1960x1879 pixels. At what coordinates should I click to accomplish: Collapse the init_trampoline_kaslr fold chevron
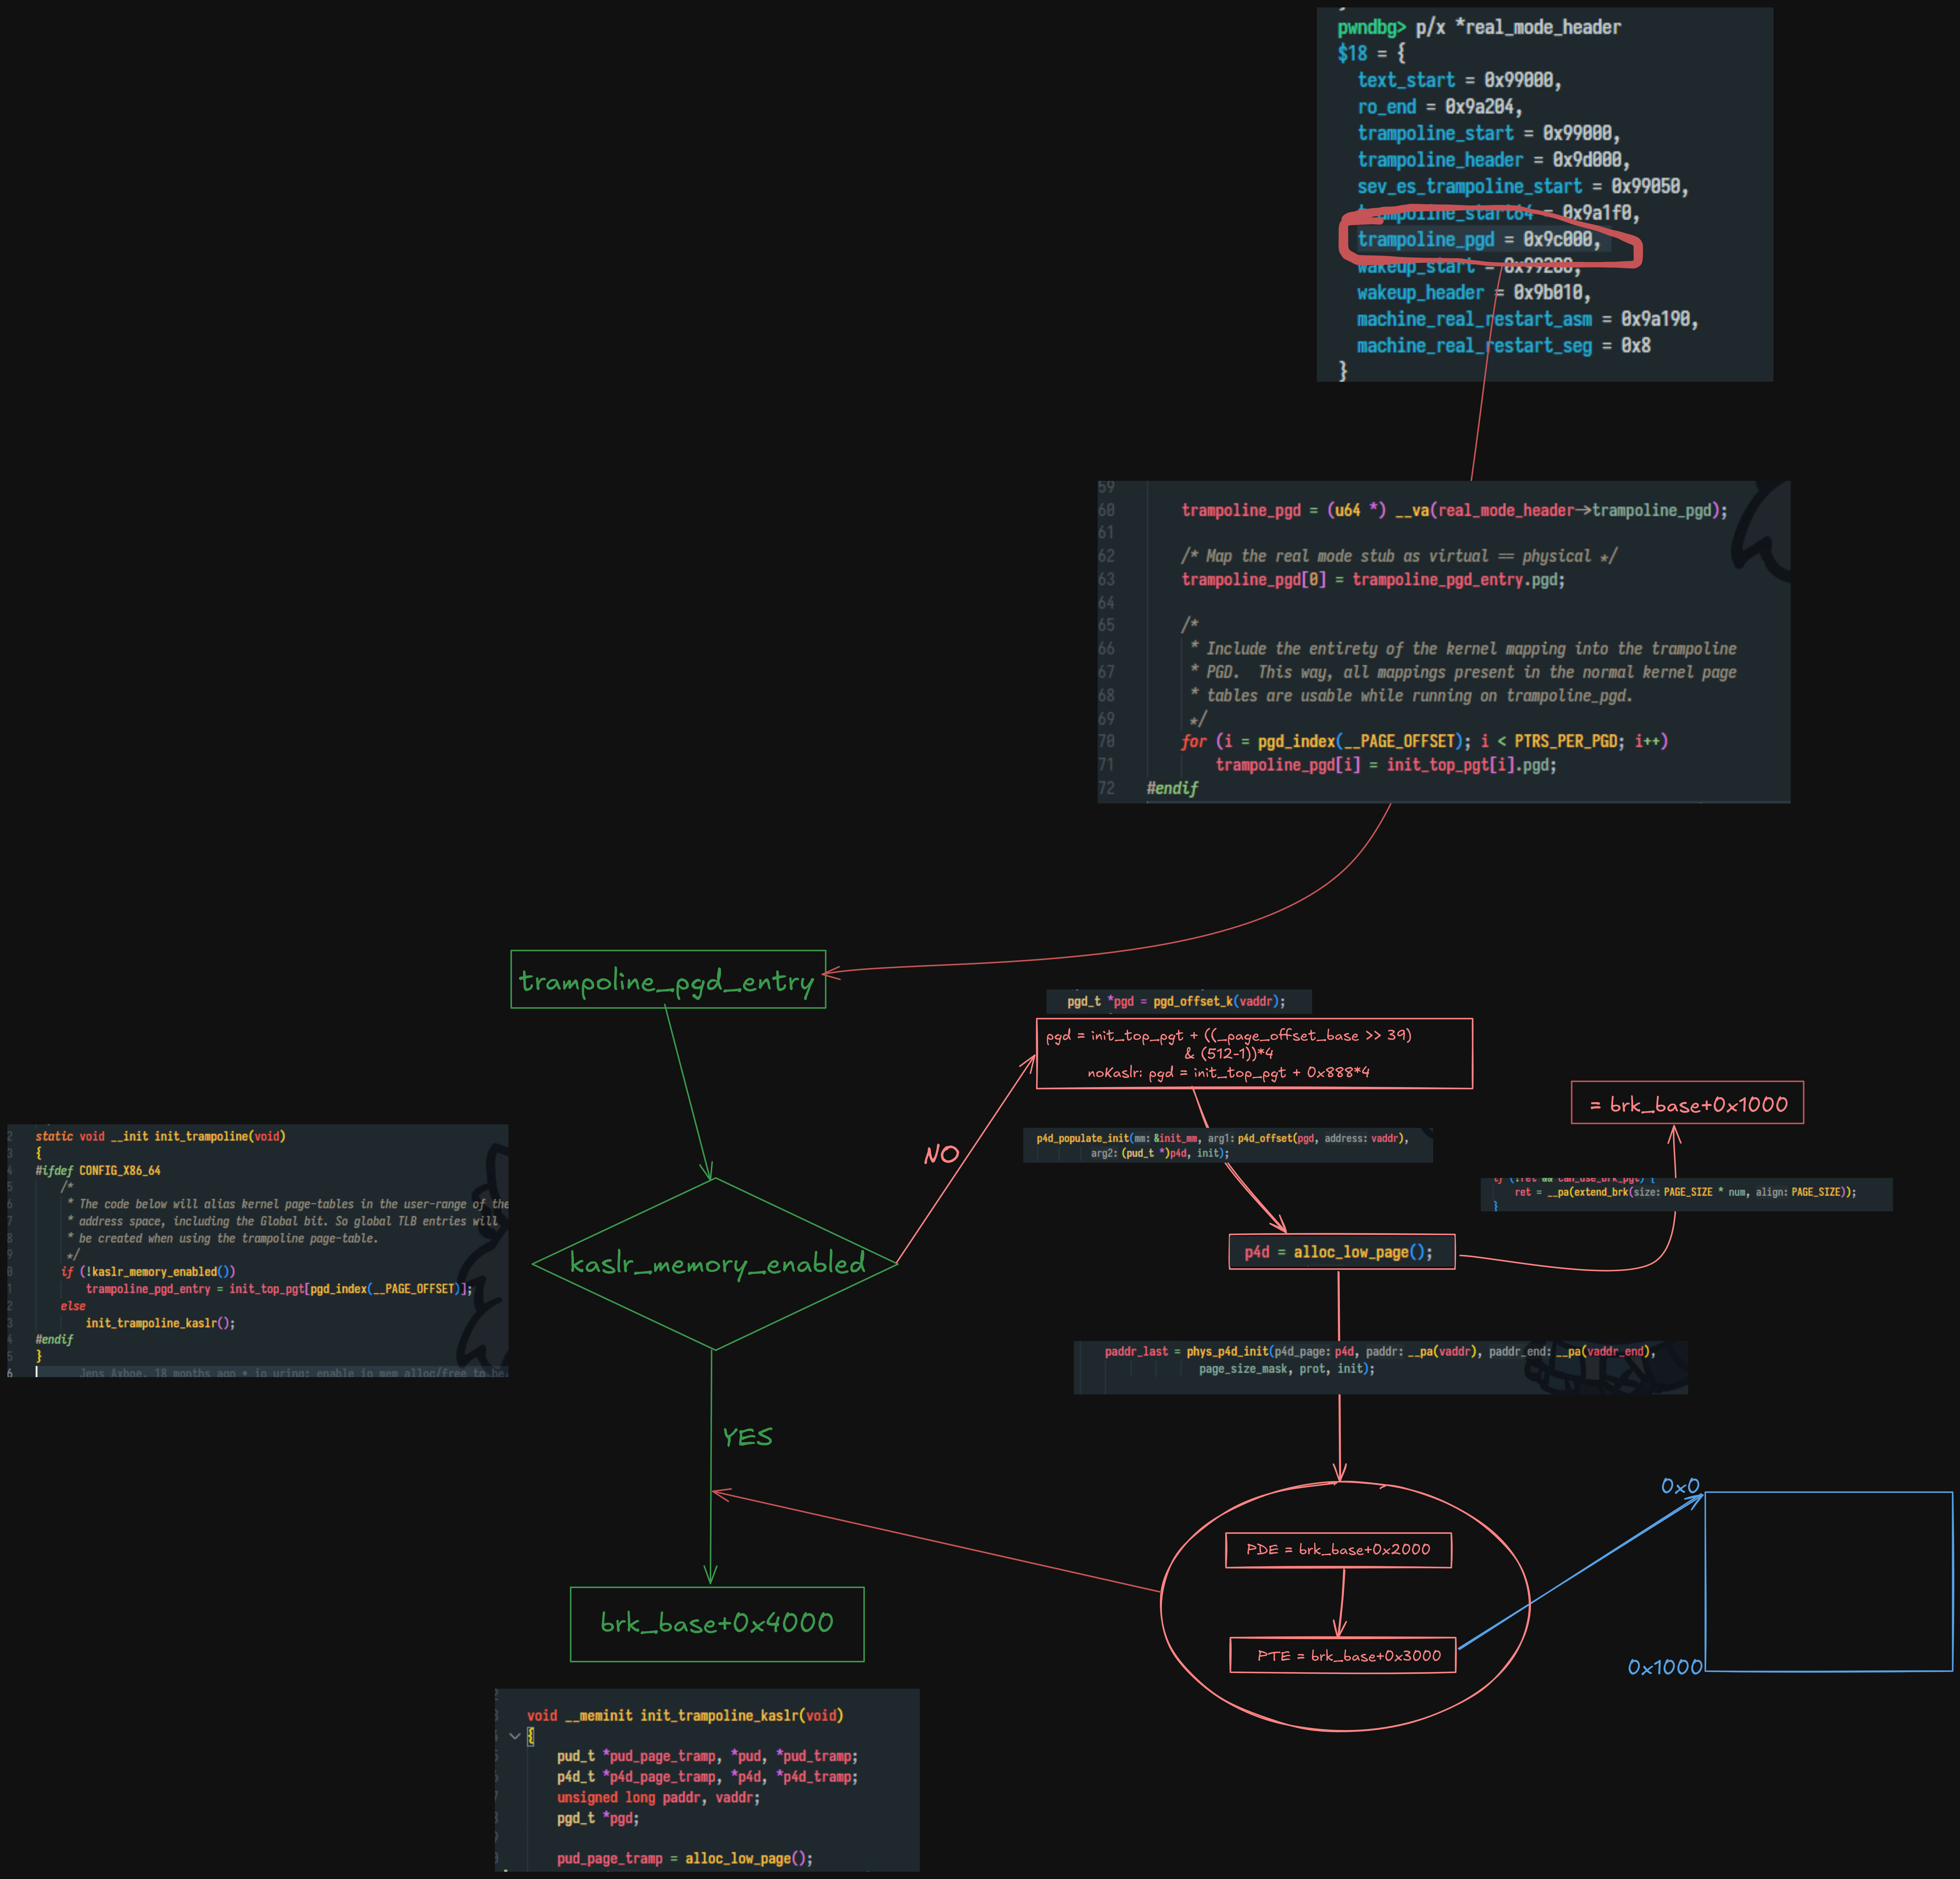tap(515, 1736)
